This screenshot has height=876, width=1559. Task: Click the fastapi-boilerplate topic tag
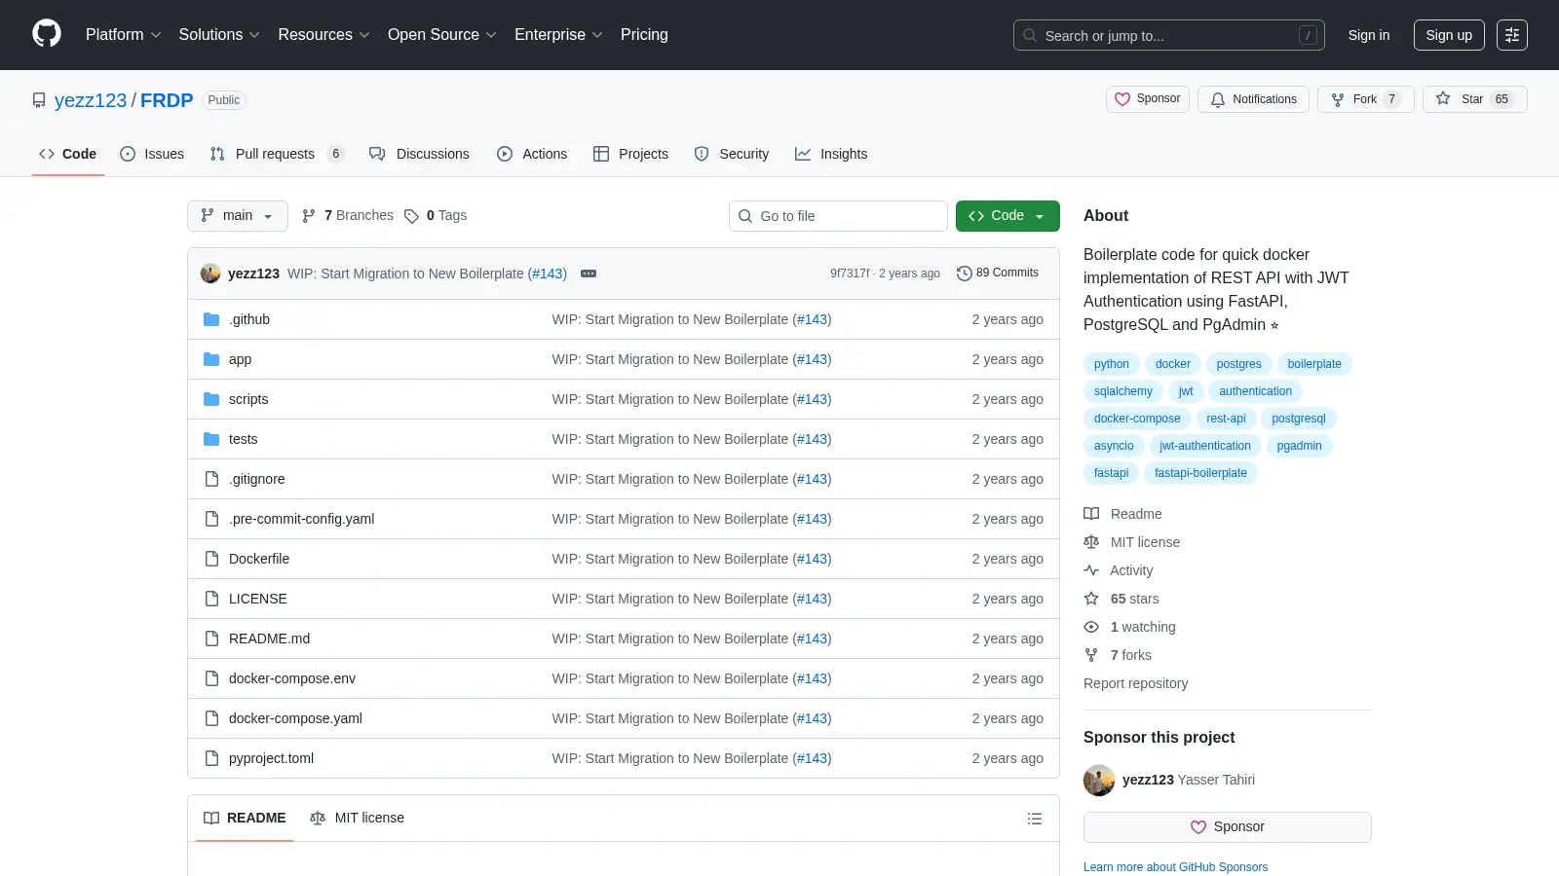pos(1200,473)
